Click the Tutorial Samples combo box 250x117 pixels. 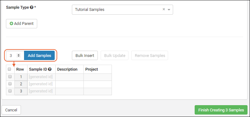click(x=122, y=10)
